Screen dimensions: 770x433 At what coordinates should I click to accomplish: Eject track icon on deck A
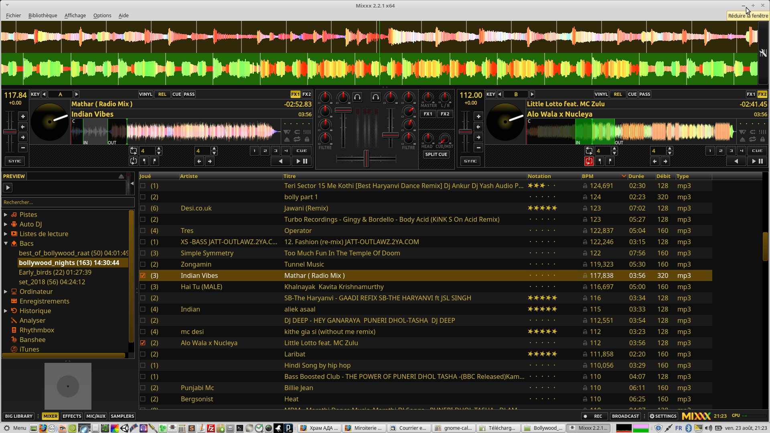pos(287,140)
